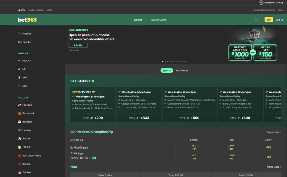Viewport: 287px width, 177px height.
Task: Switch to the Live In Game tab
Action: (x=158, y=20)
